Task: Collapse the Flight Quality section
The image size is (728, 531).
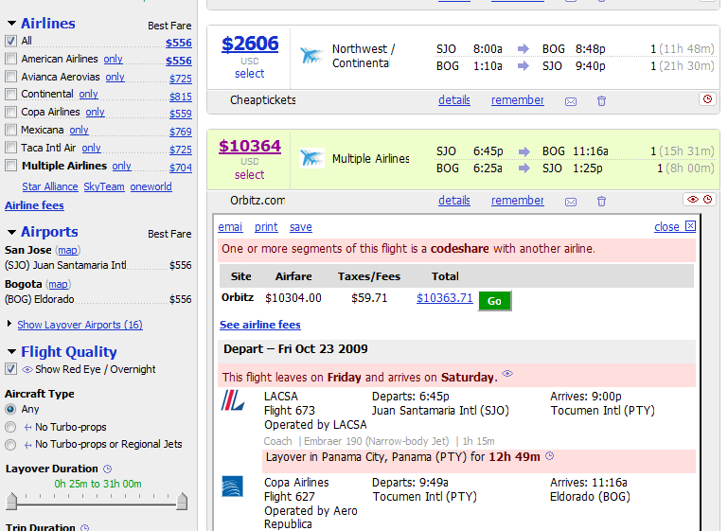Action: point(12,351)
